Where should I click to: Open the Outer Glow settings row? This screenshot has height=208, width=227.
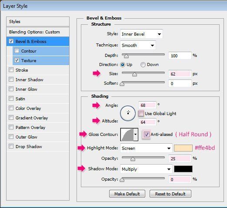click(x=38, y=137)
